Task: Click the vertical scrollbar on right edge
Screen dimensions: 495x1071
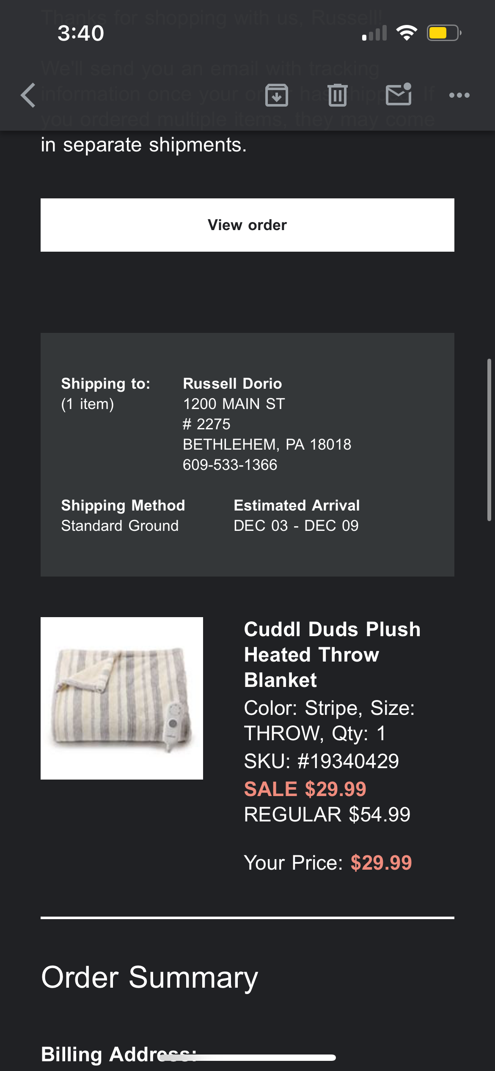Action: pyautogui.click(x=489, y=440)
